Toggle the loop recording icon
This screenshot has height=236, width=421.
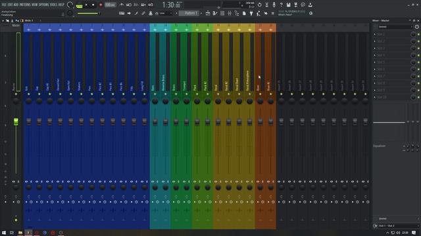[x=151, y=5]
